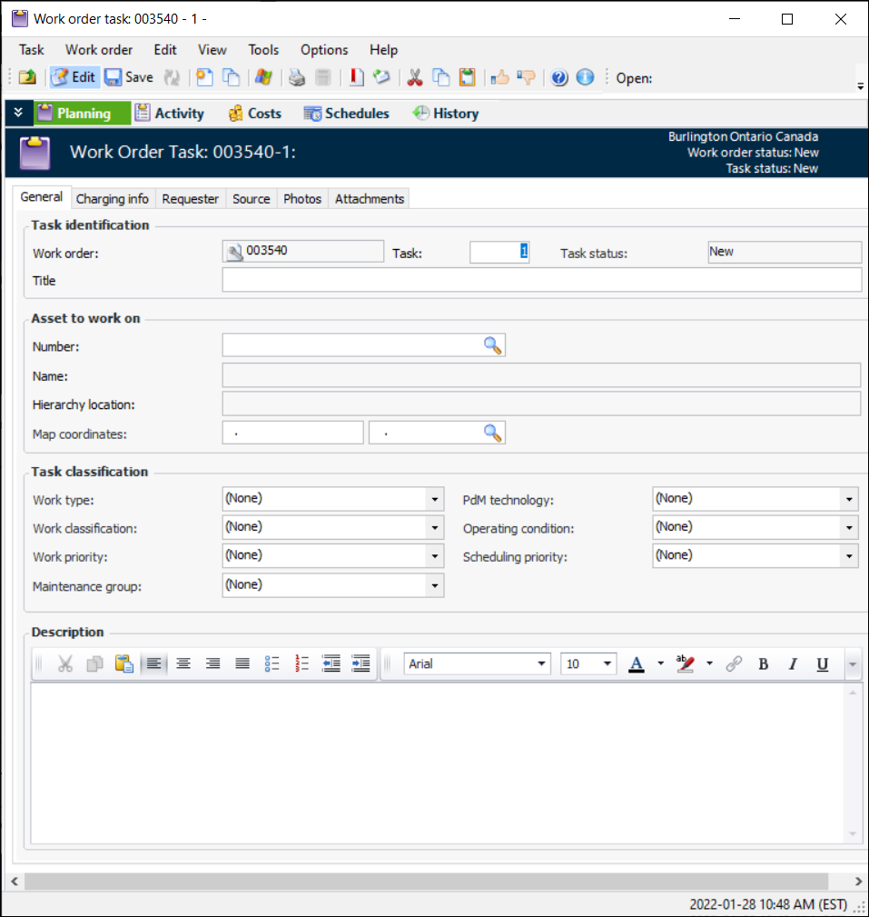869x917 pixels.
Task: Click the Save button in toolbar
Action: click(128, 78)
